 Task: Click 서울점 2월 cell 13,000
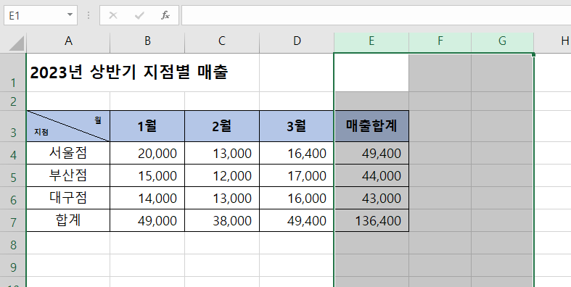click(222, 153)
